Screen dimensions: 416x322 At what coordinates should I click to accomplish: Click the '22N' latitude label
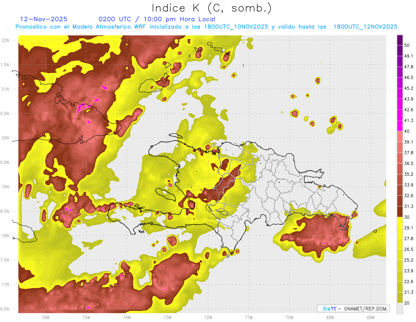click(5, 40)
